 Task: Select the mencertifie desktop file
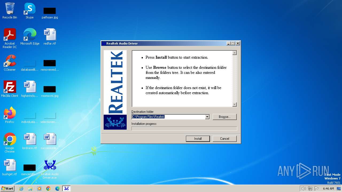30,170
